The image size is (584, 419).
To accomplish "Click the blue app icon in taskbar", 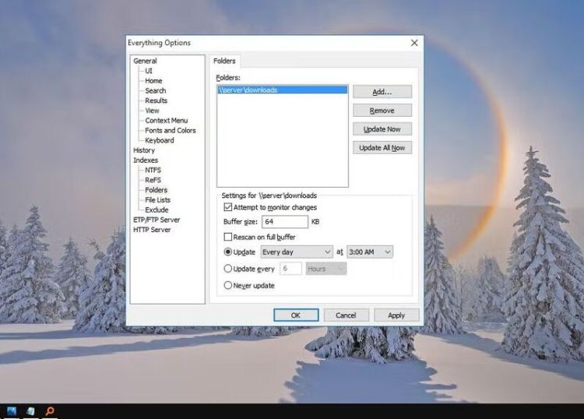I will (12, 410).
